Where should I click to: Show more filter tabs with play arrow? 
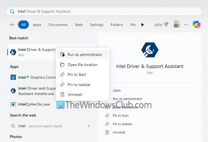pos(142,25)
